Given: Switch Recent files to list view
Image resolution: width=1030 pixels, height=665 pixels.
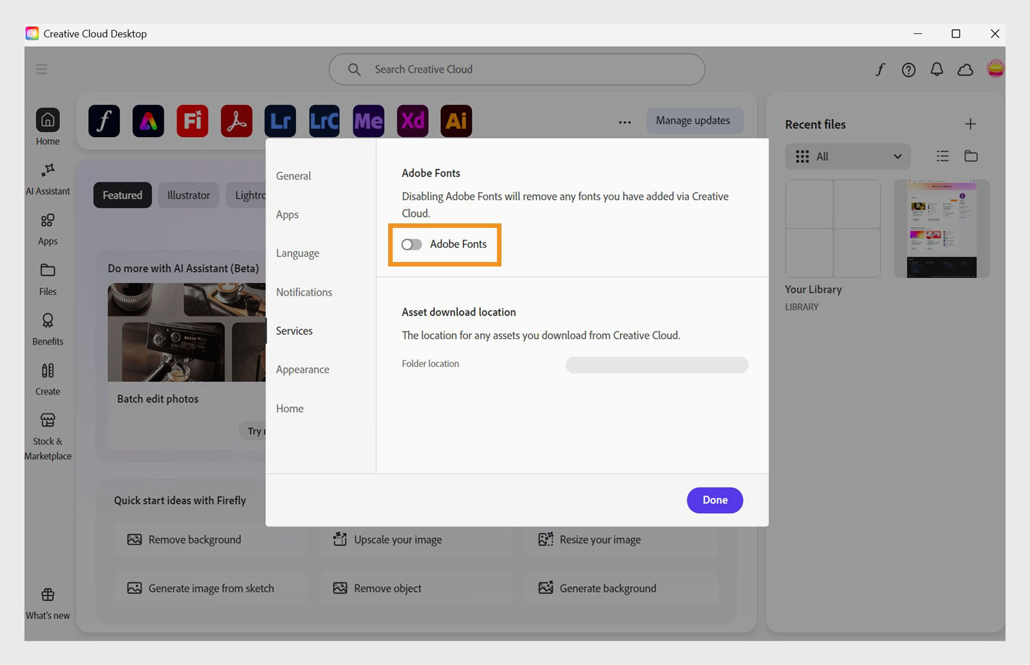Looking at the screenshot, I should (x=942, y=156).
